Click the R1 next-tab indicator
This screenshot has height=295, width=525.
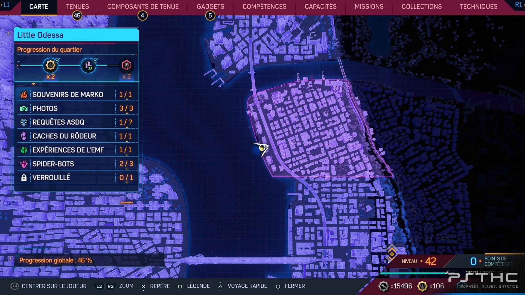(x=518, y=5)
